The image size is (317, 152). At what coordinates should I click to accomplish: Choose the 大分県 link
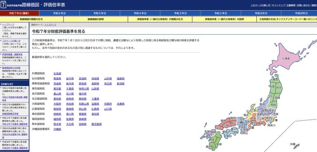click(70, 124)
